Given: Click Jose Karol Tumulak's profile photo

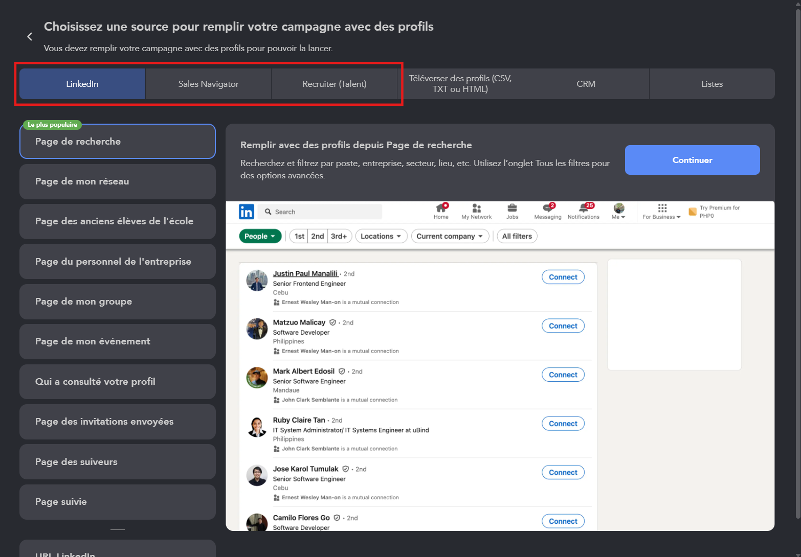Looking at the screenshot, I should (257, 476).
